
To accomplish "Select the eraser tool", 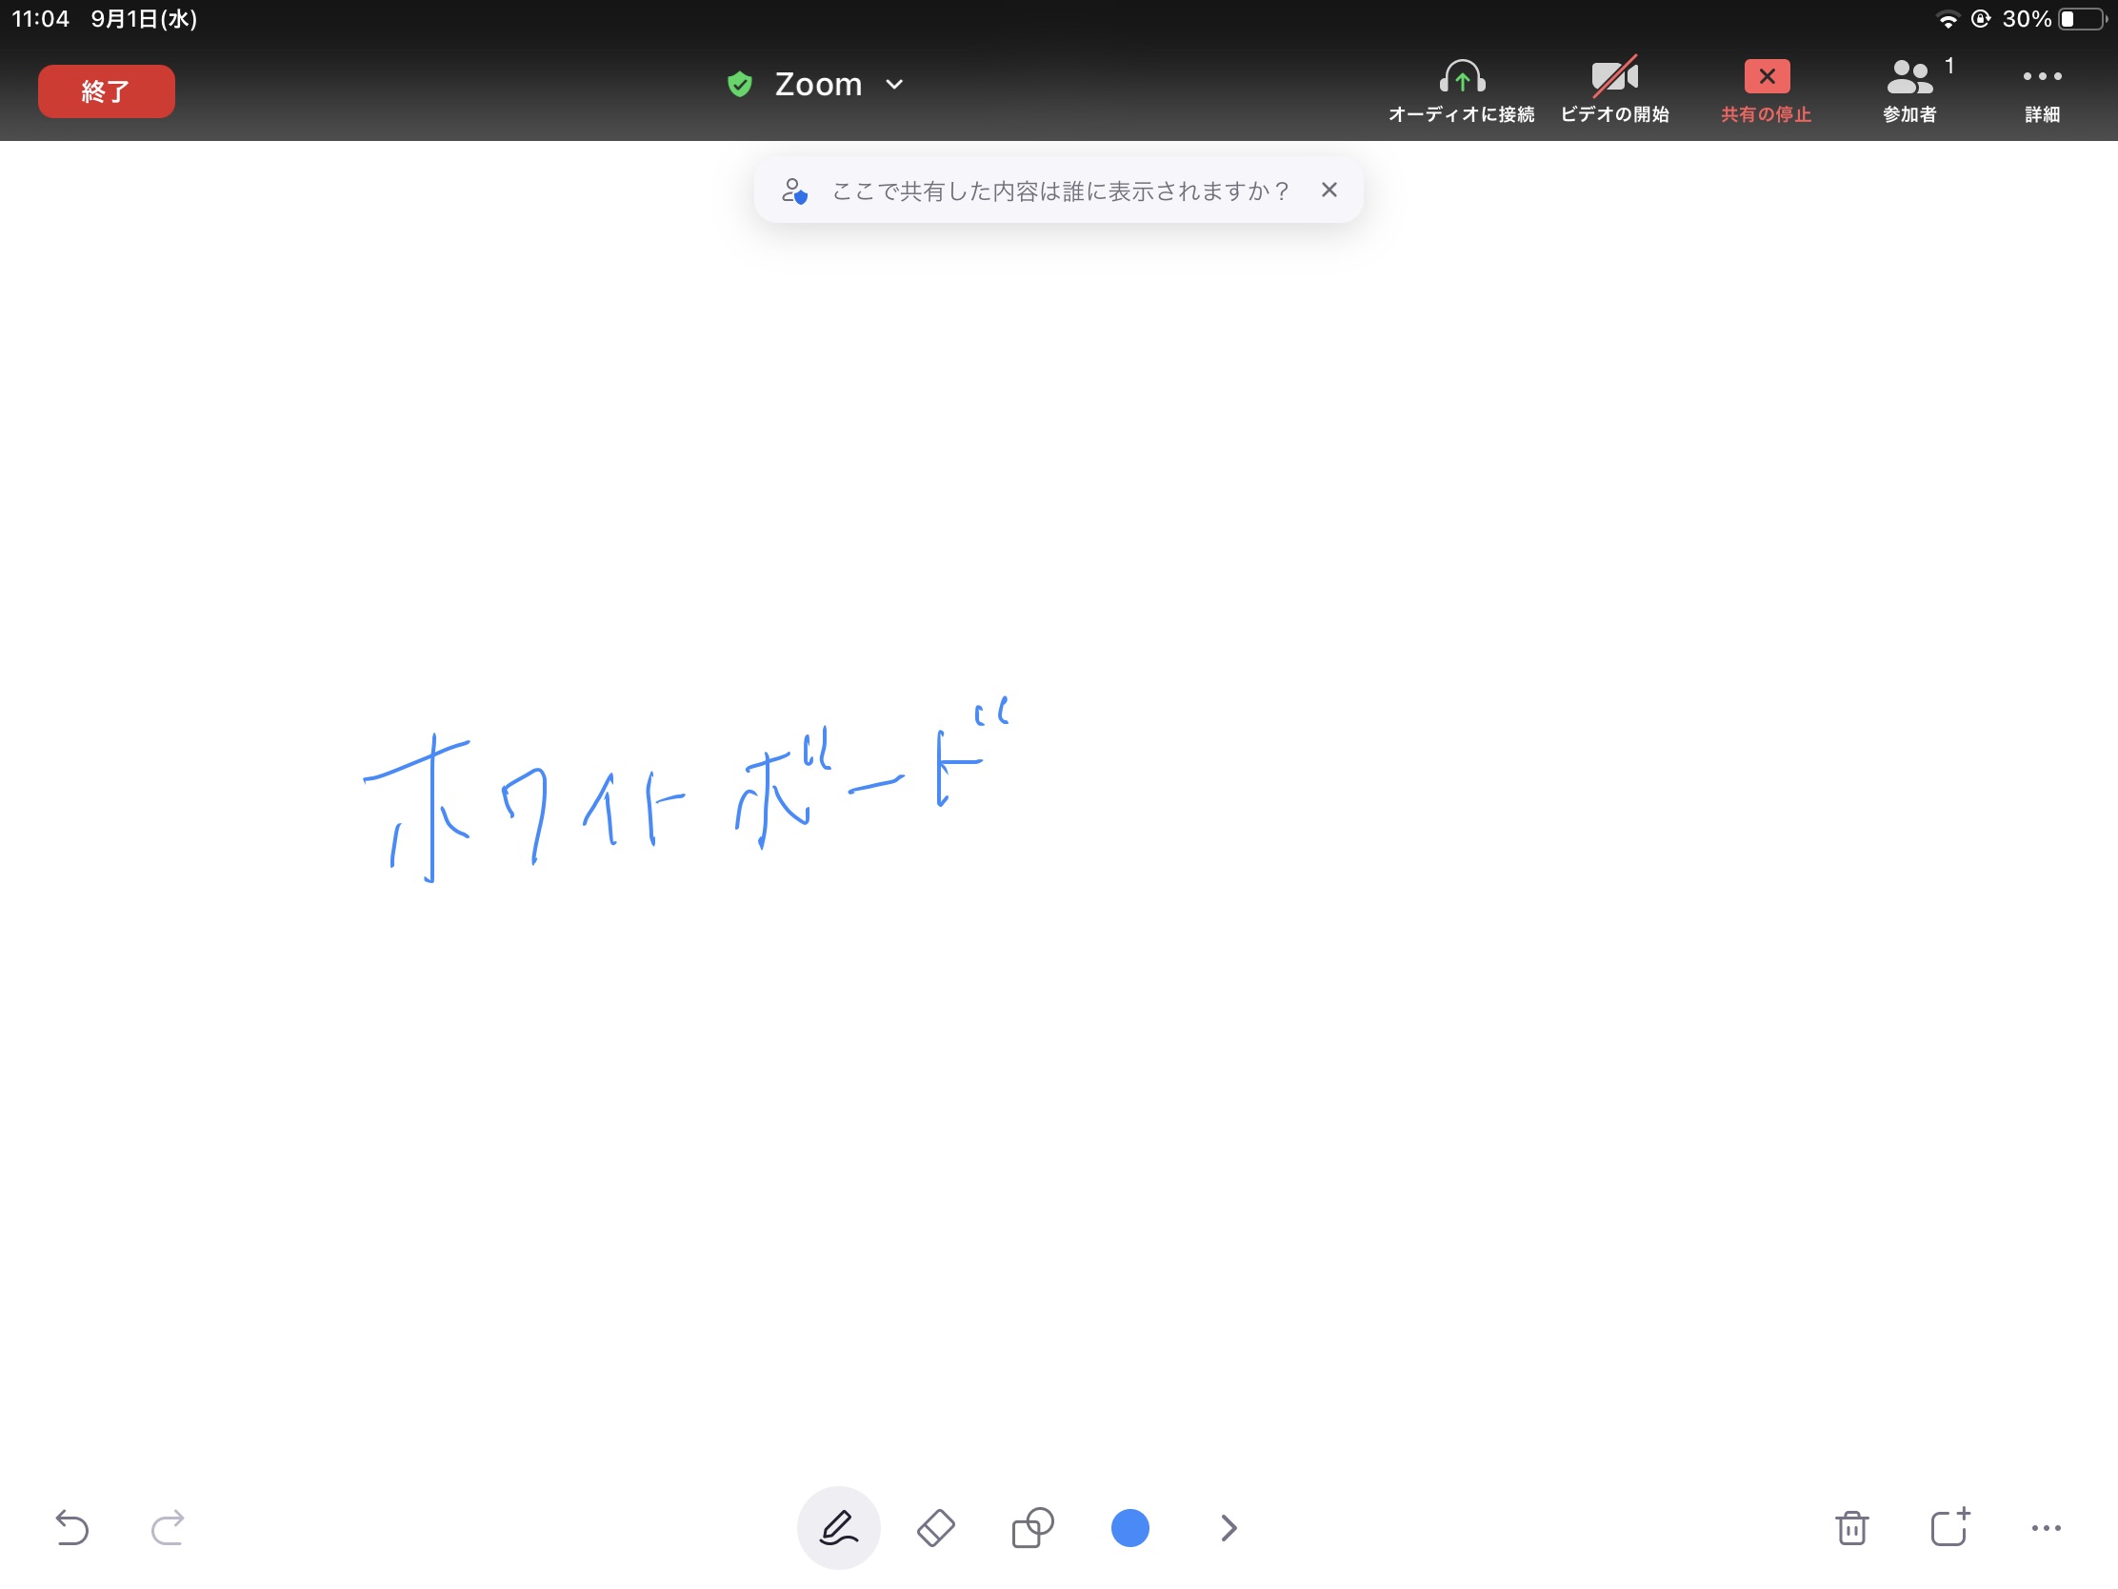I will point(934,1527).
